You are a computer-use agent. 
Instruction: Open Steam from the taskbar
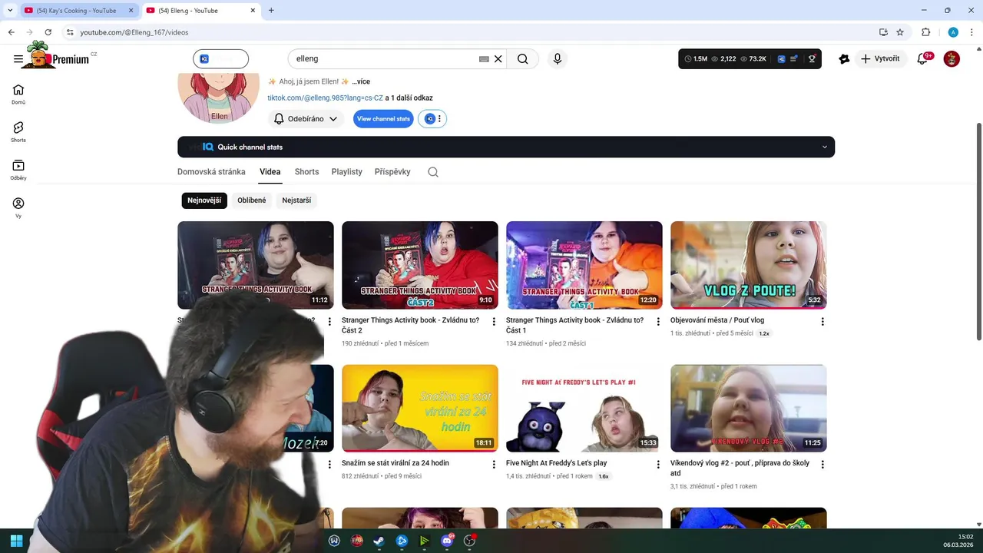coord(379,541)
